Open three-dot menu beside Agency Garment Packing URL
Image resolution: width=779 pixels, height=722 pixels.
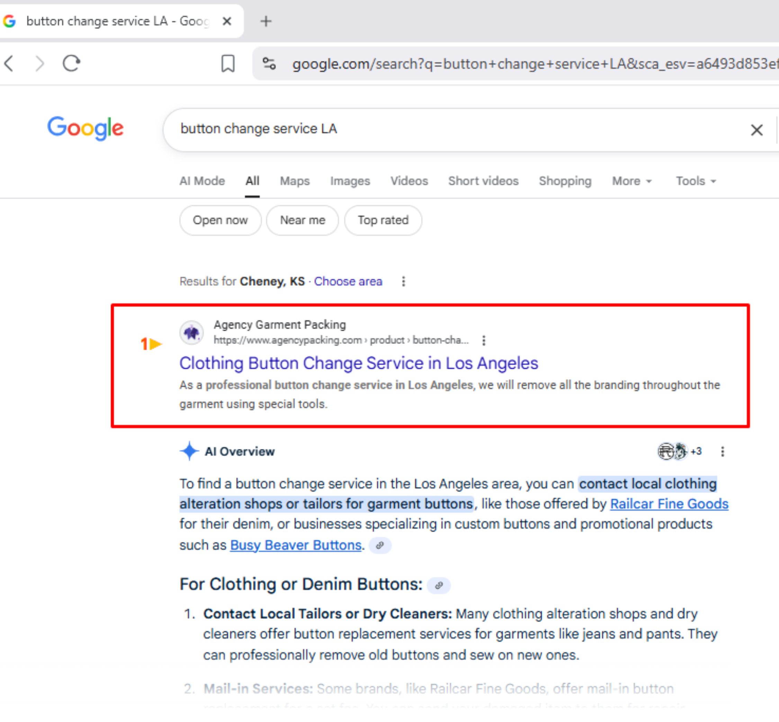point(484,341)
